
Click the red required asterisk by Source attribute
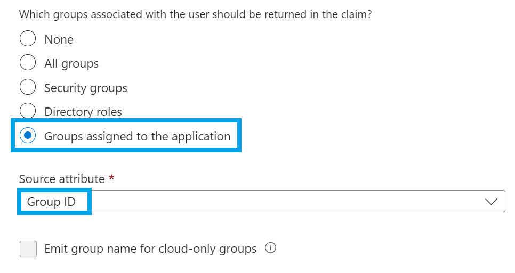point(111,178)
